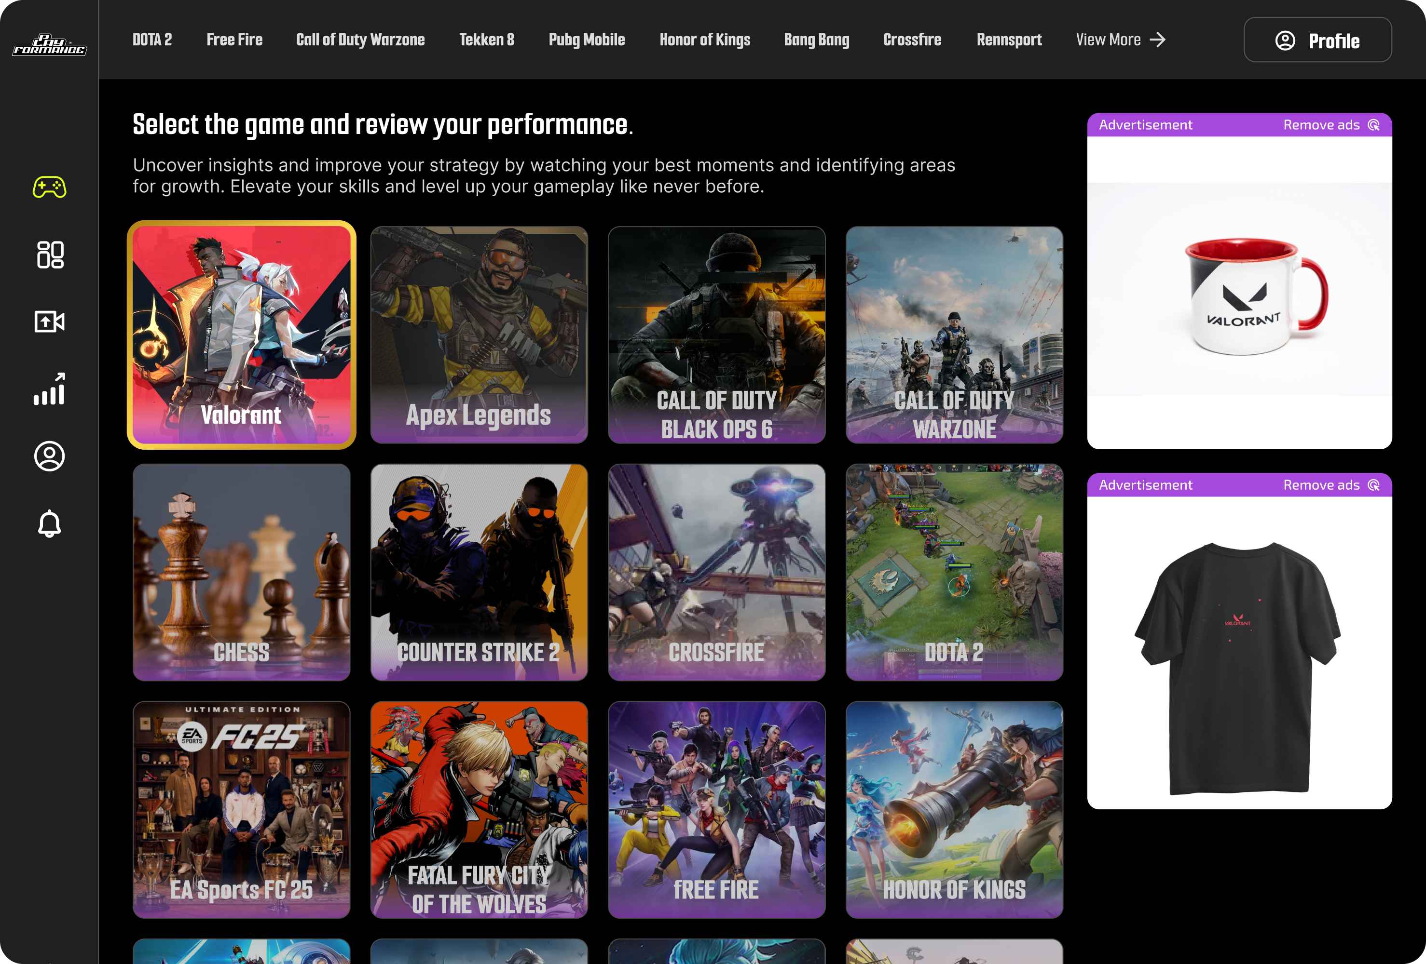The height and width of the screenshot is (964, 1426).
Task: Open the statistics bar chart icon
Action: tap(49, 389)
